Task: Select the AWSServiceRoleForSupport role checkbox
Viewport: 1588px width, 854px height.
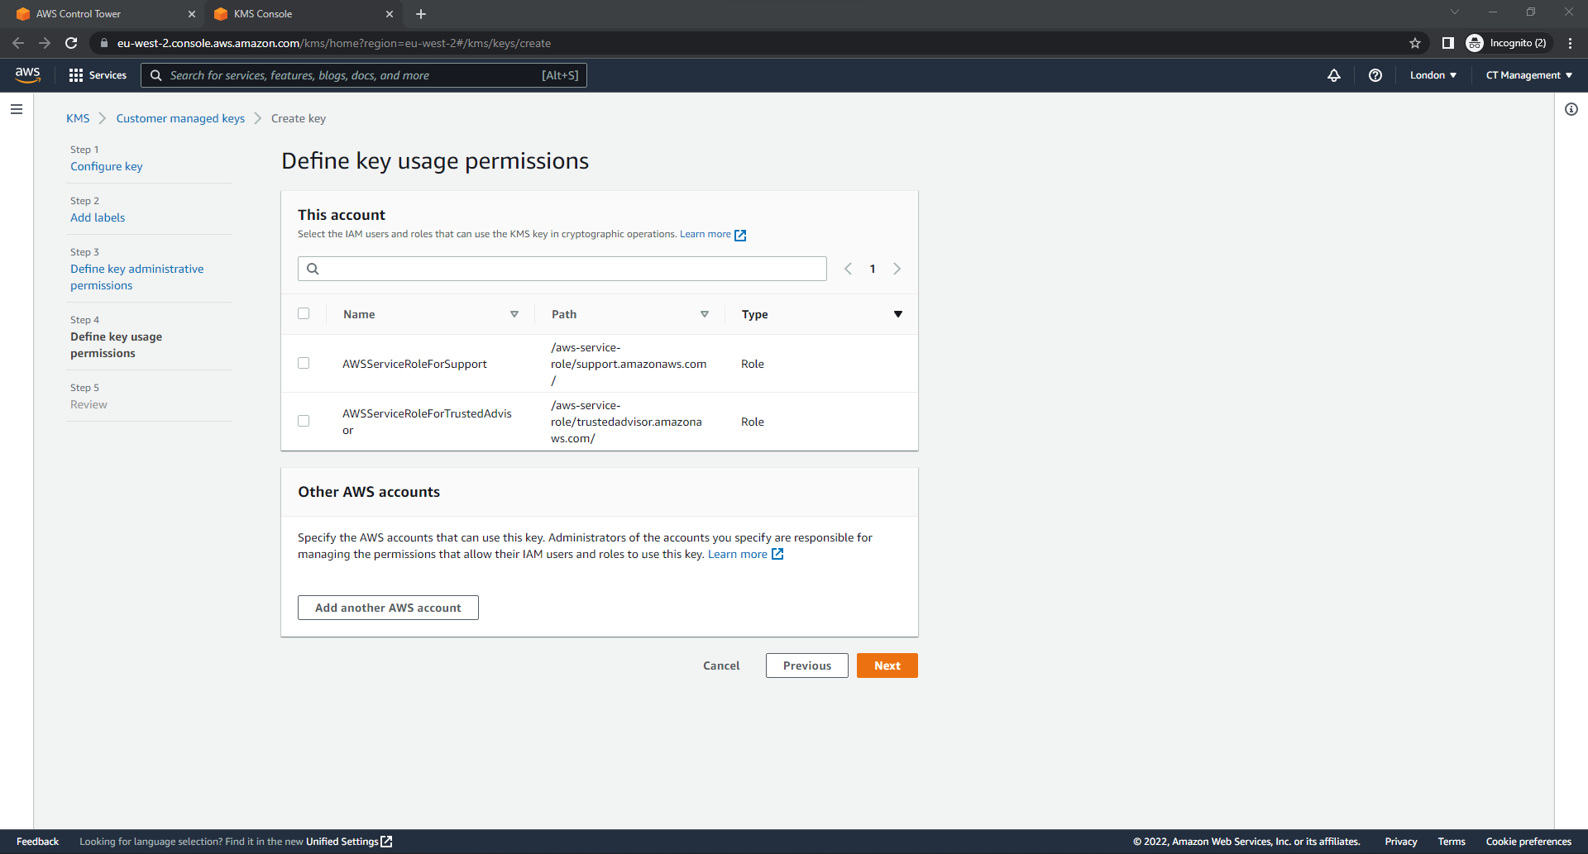Action: click(x=304, y=363)
